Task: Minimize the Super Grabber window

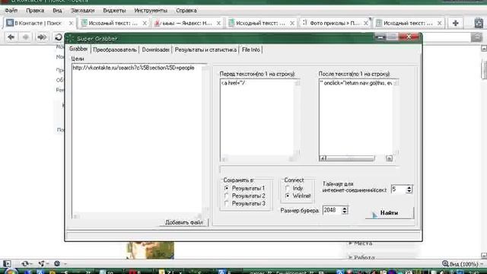Action: (380, 37)
